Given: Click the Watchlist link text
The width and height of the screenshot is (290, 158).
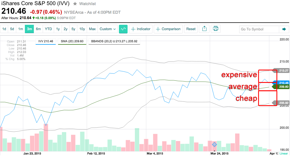Looking at the screenshot, I should pyautogui.click(x=88, y=4).
